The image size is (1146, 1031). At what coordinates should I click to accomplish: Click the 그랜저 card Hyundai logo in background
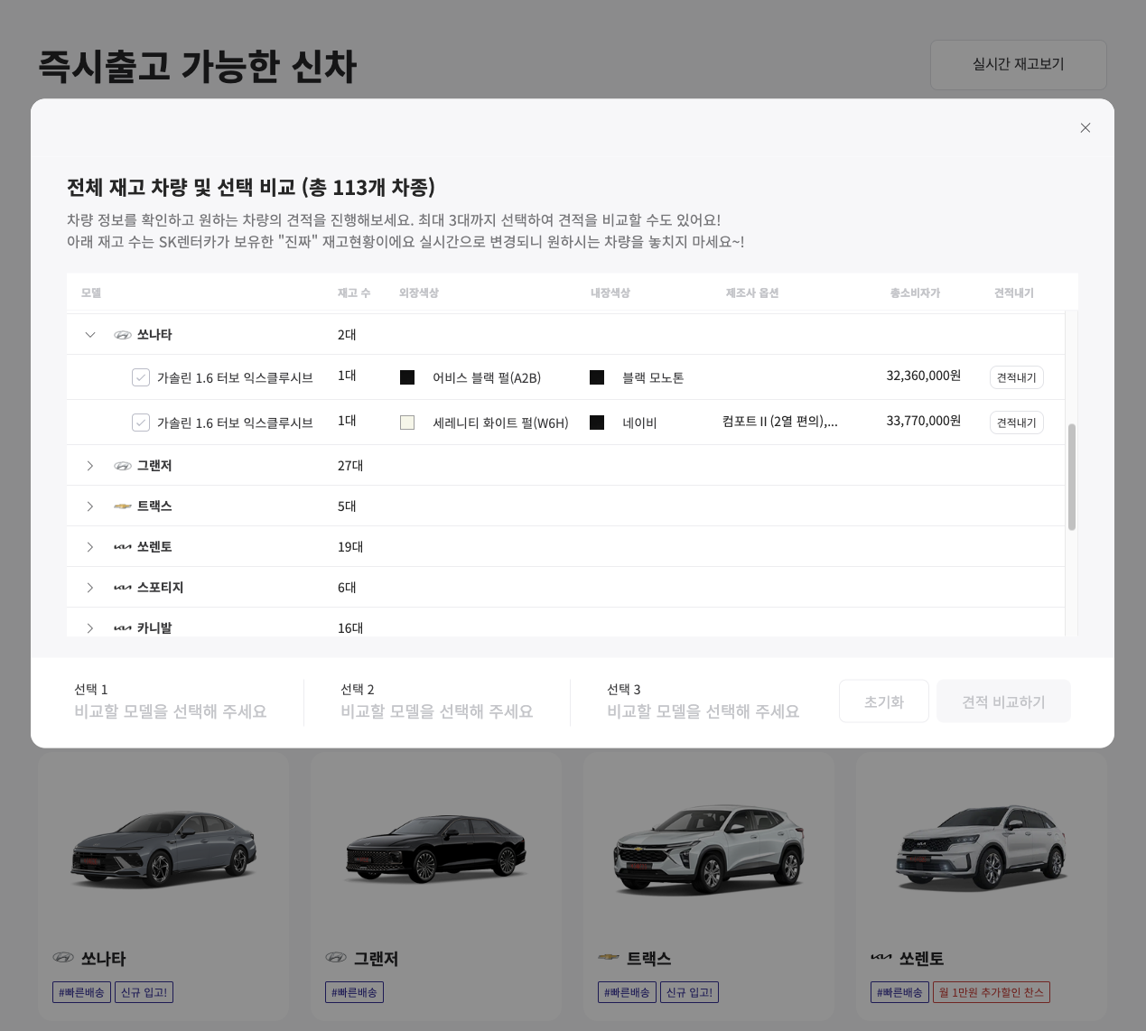[336, 958]
